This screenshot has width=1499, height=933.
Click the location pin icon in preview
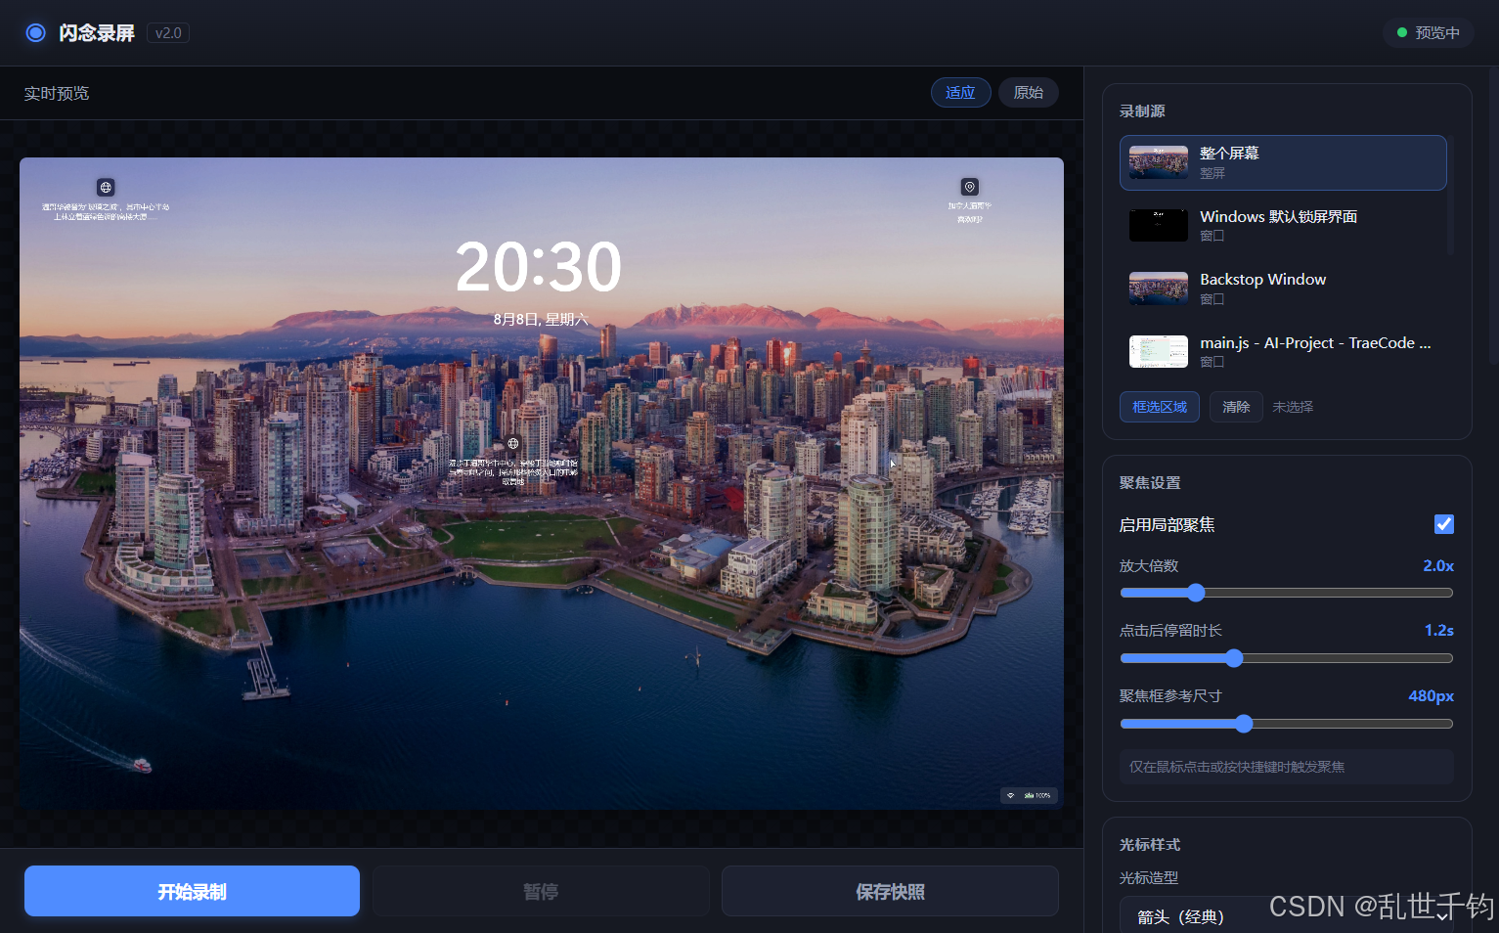(x=969, y=187)
